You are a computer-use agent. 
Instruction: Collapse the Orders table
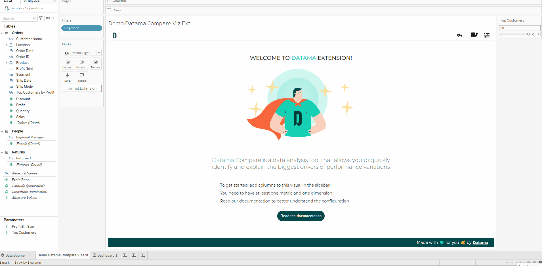[2, 33]
